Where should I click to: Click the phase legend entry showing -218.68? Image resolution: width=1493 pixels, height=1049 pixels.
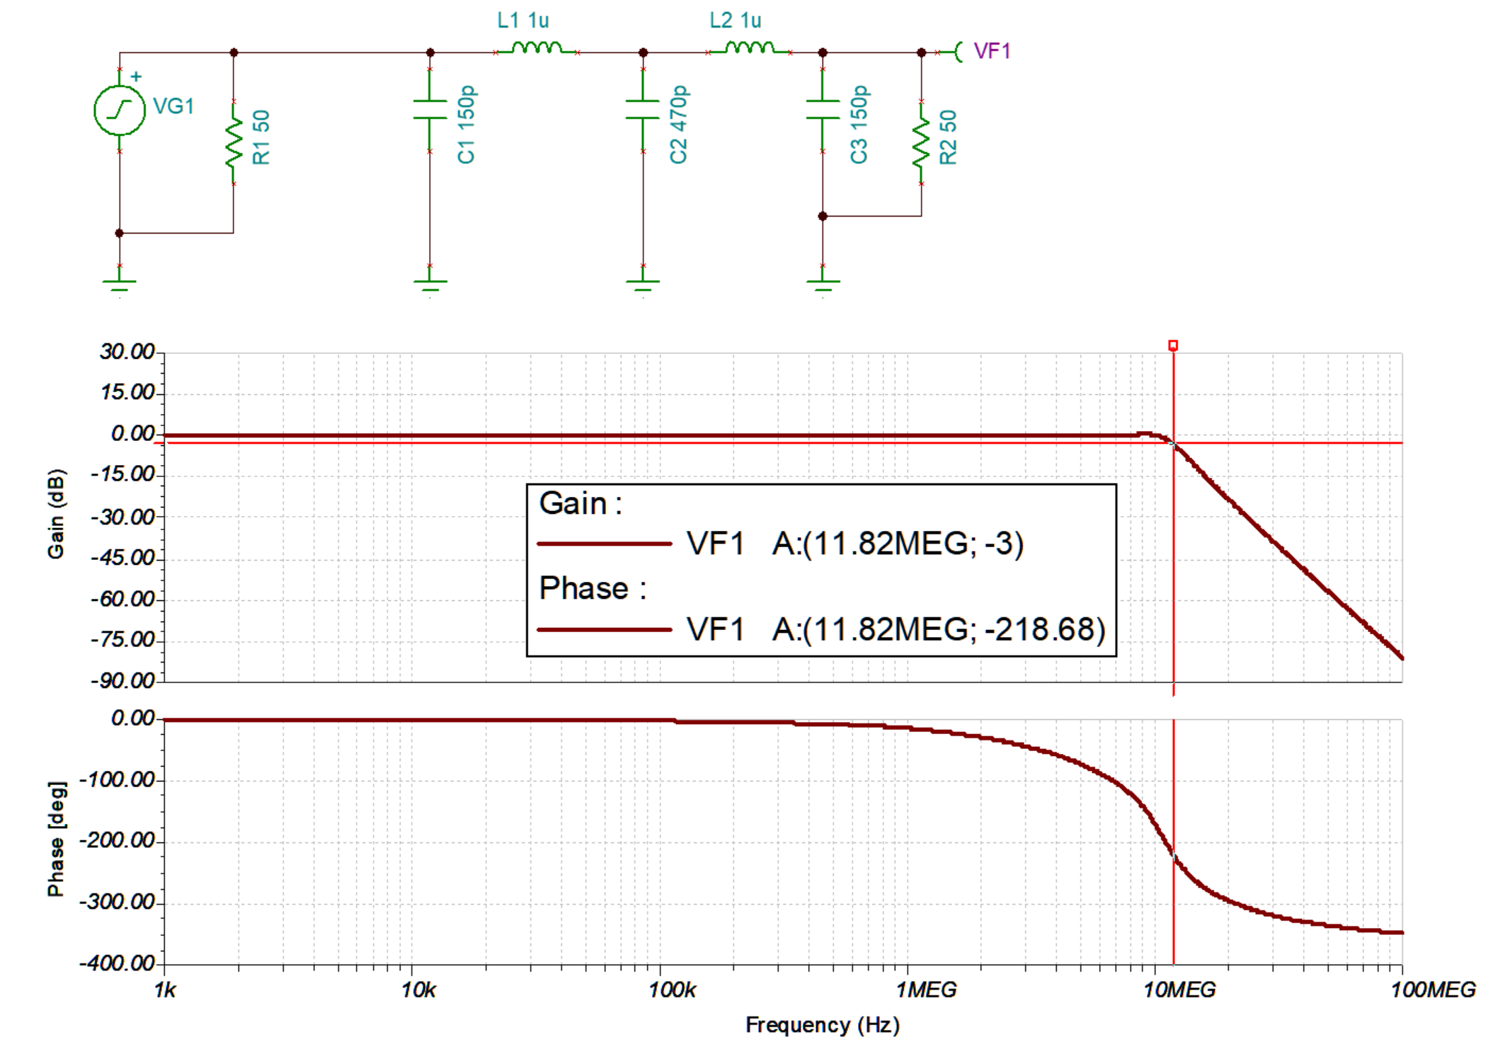coord(896,629)
